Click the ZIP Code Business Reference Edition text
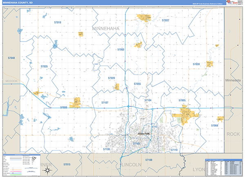This screenshot has height=177, width=245. [207, 3]
